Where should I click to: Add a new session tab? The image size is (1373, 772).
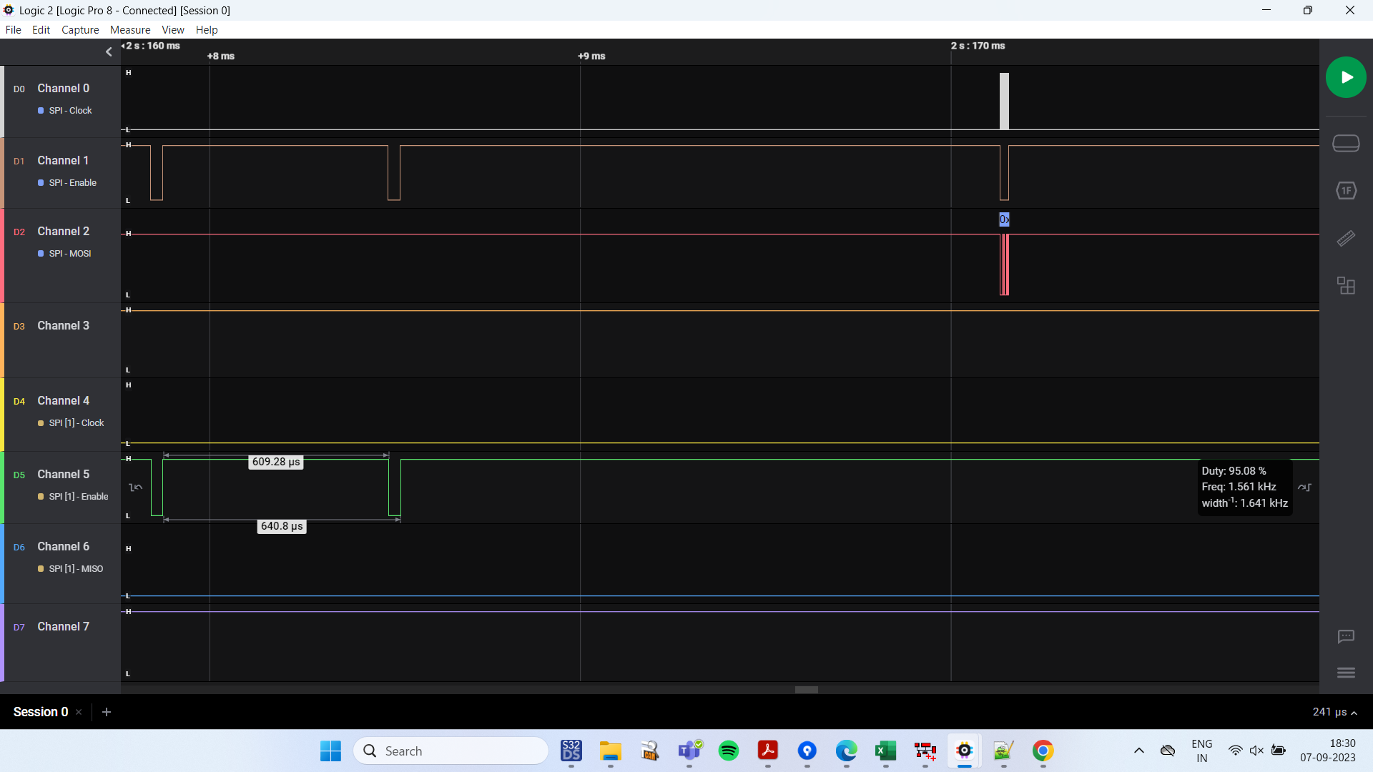107,712
